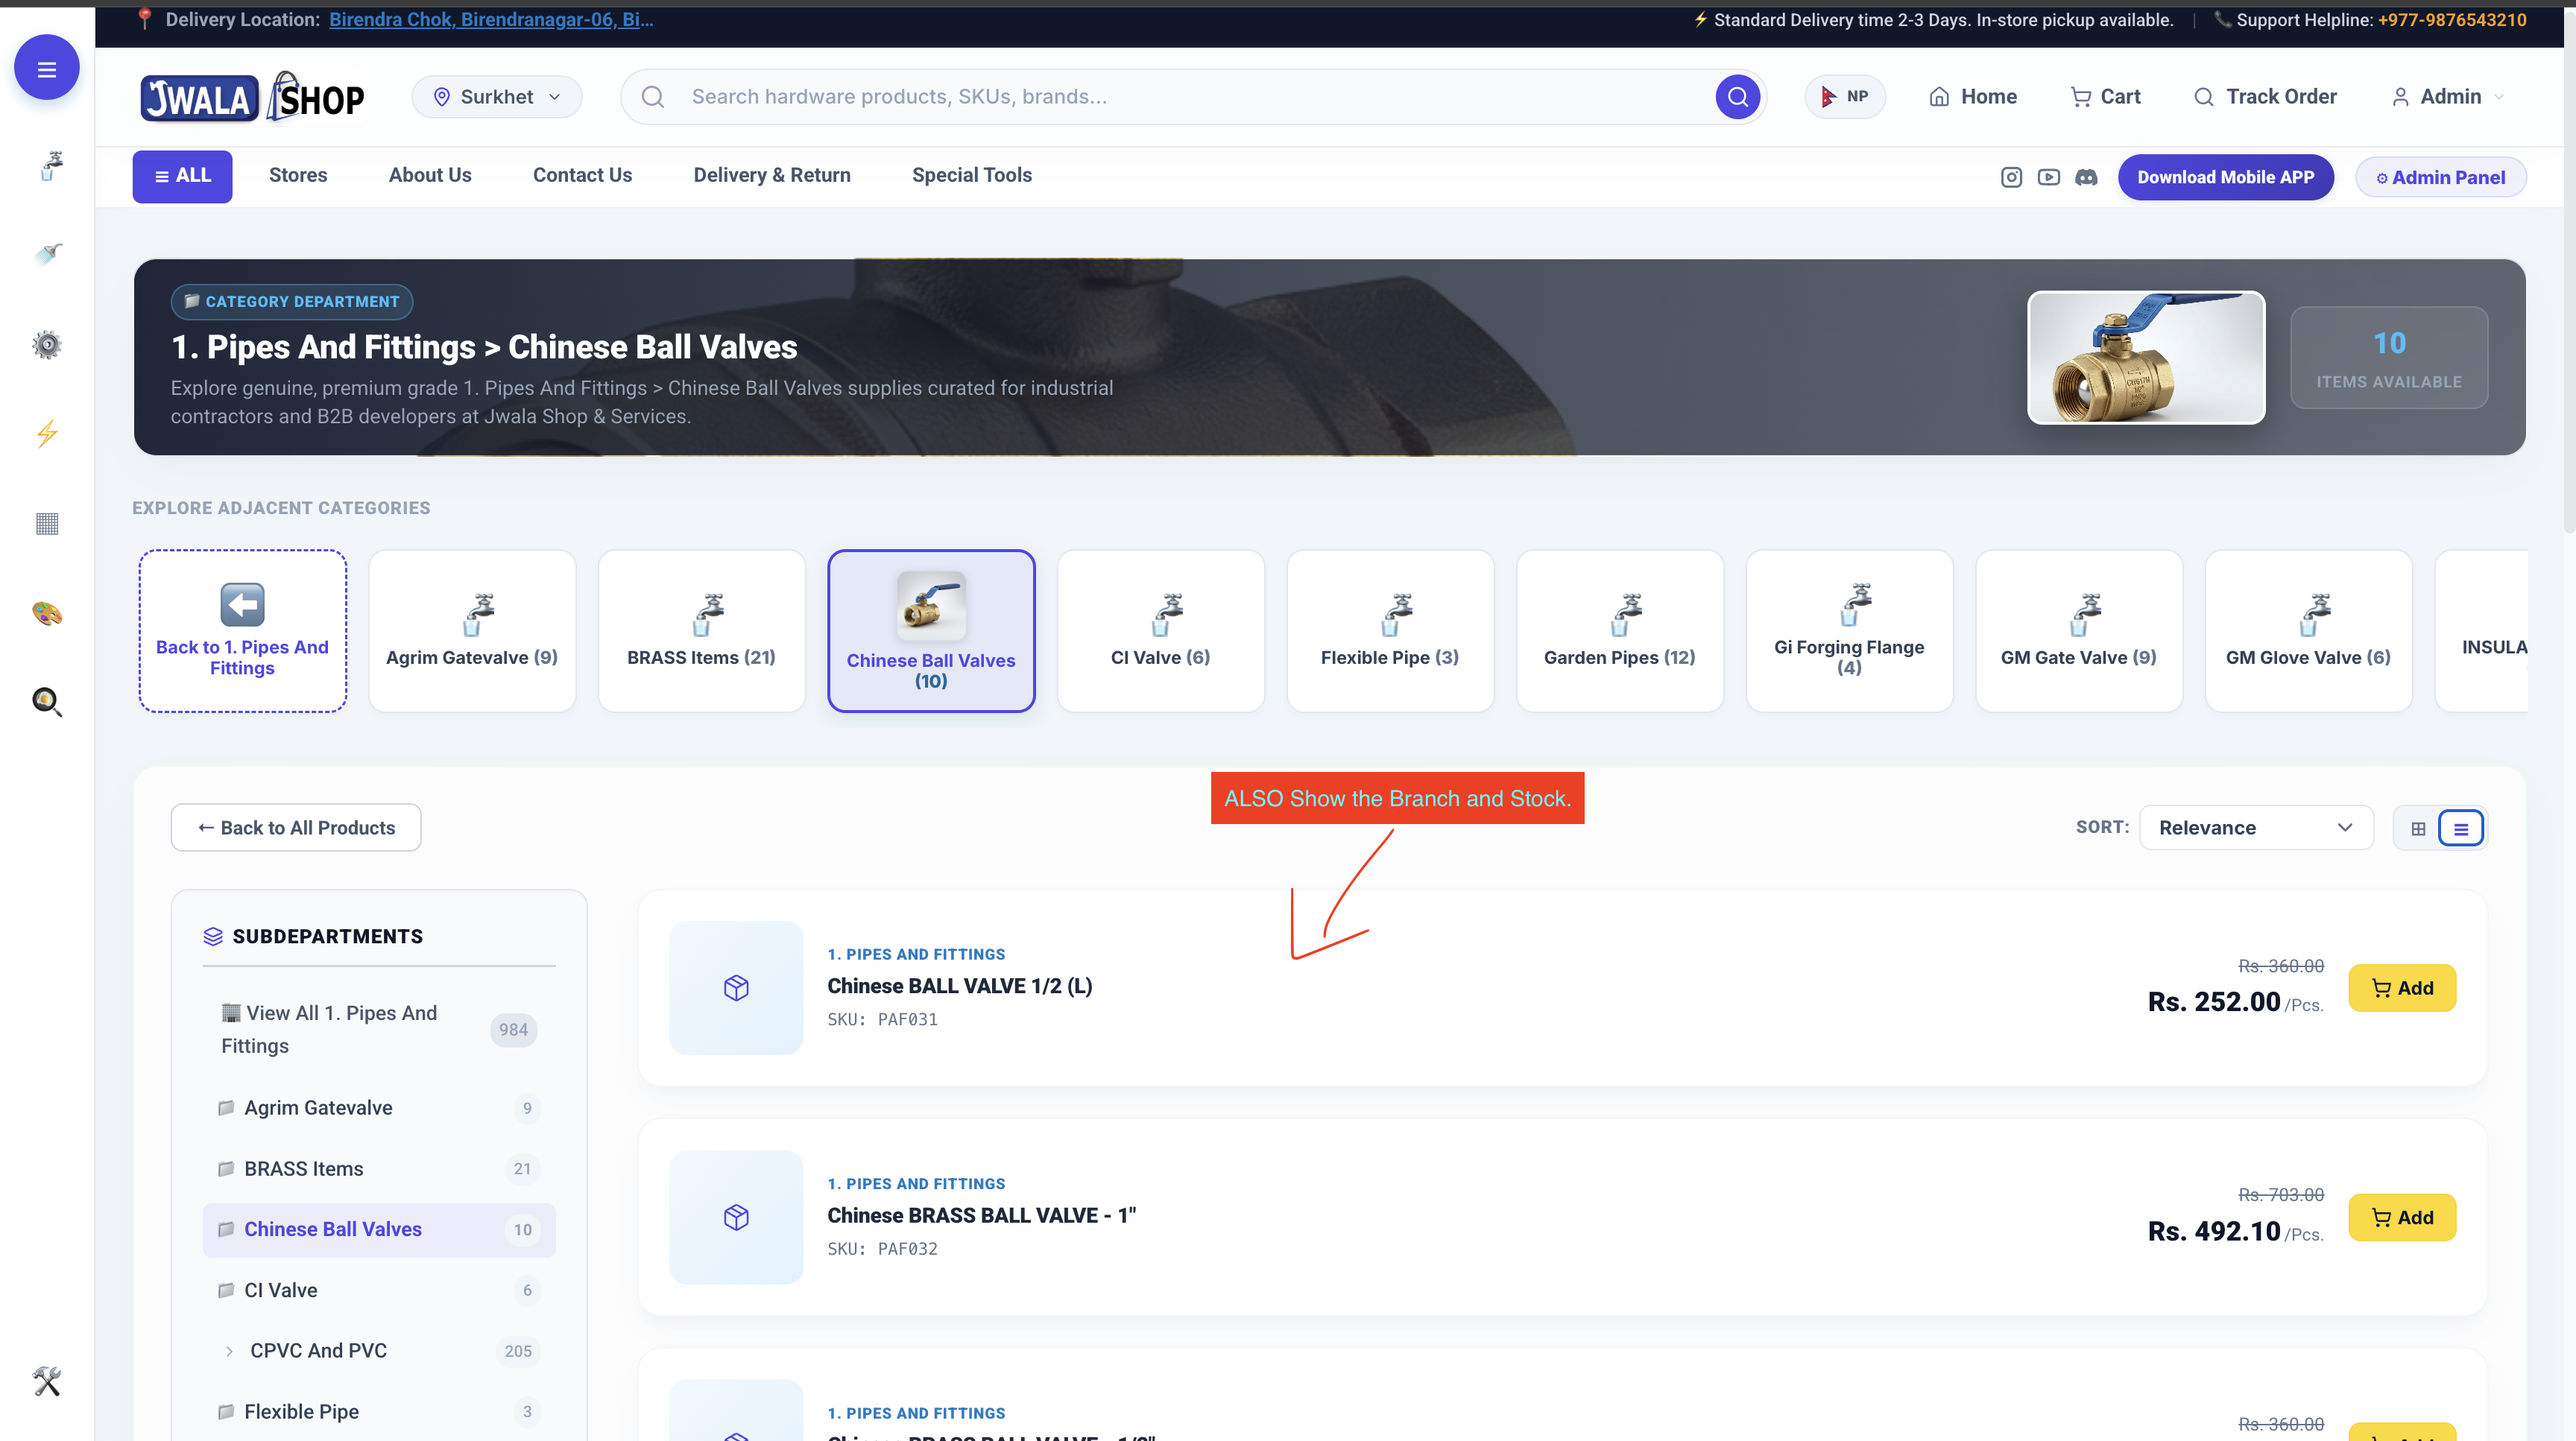Select Agrim Gatevalve in subdepartments list

click(378, 1108)
